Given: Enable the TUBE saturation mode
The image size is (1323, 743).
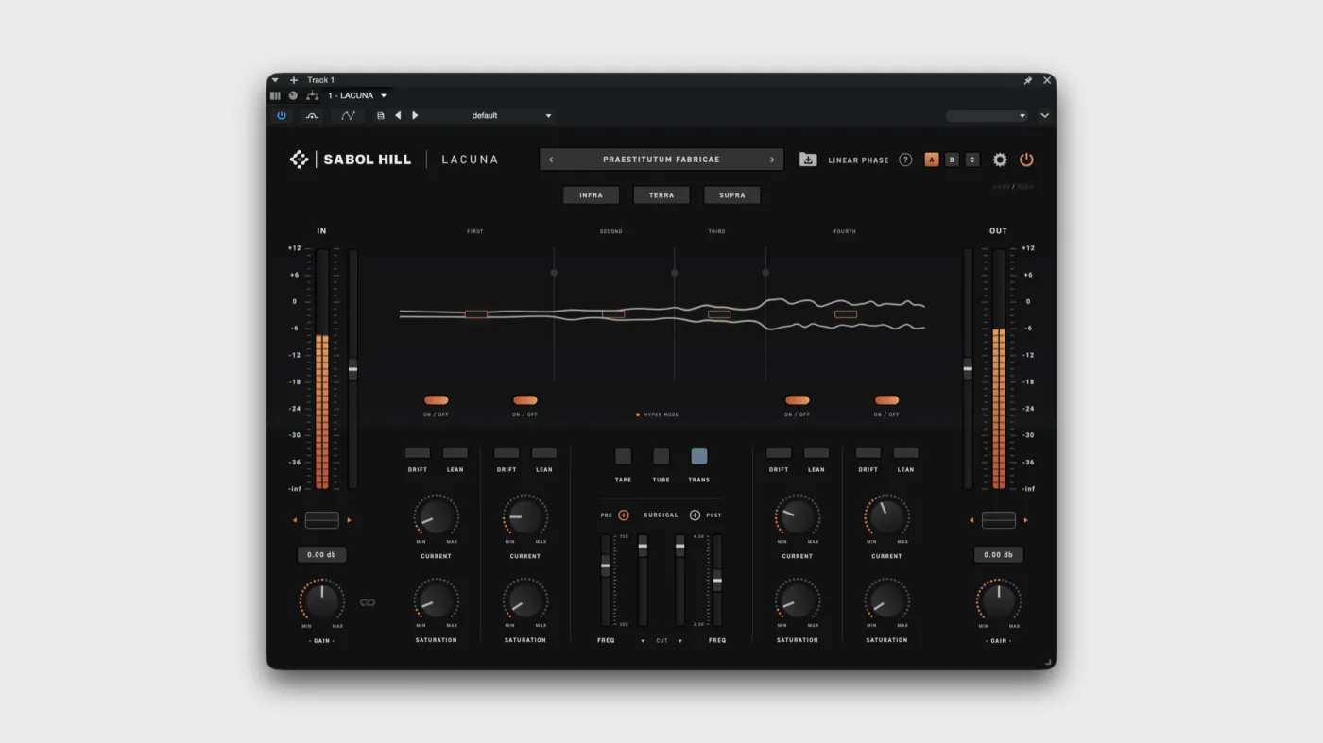Looking at the screenshot, I should click(661, 457).
